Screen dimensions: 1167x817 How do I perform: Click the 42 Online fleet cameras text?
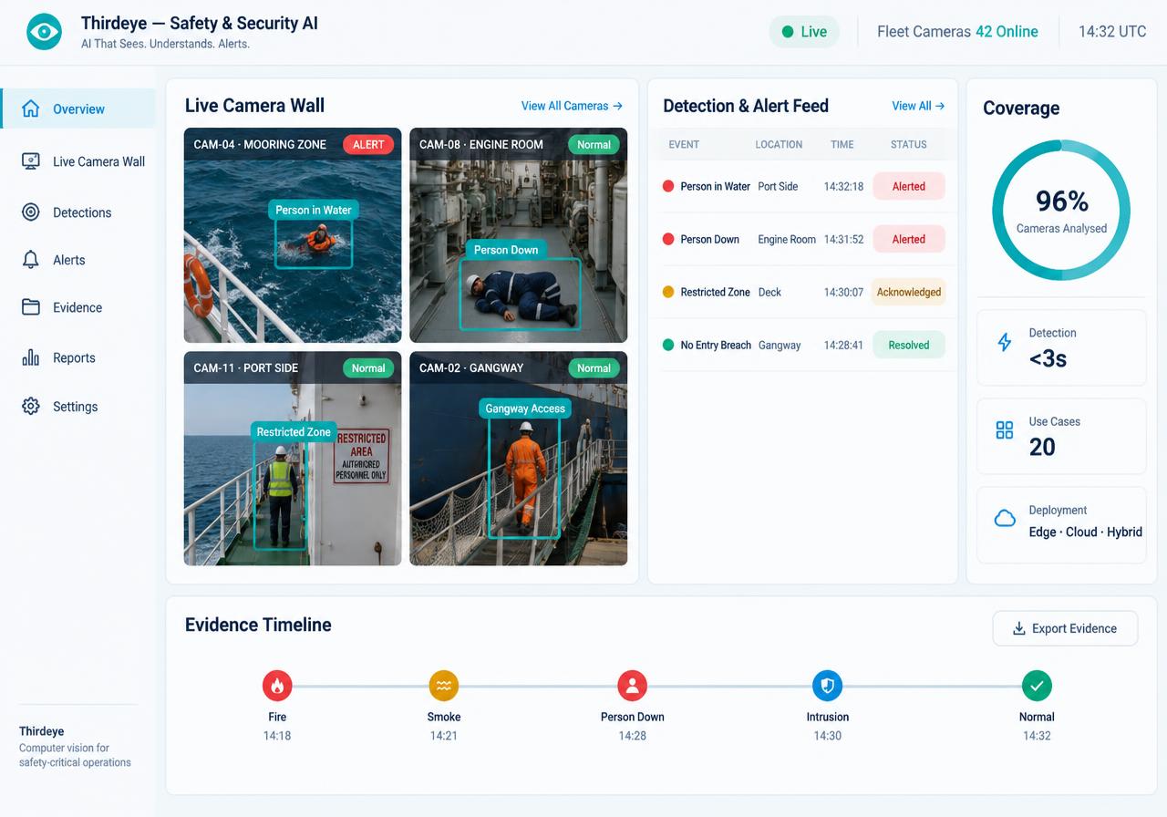tap(1007, 31)
